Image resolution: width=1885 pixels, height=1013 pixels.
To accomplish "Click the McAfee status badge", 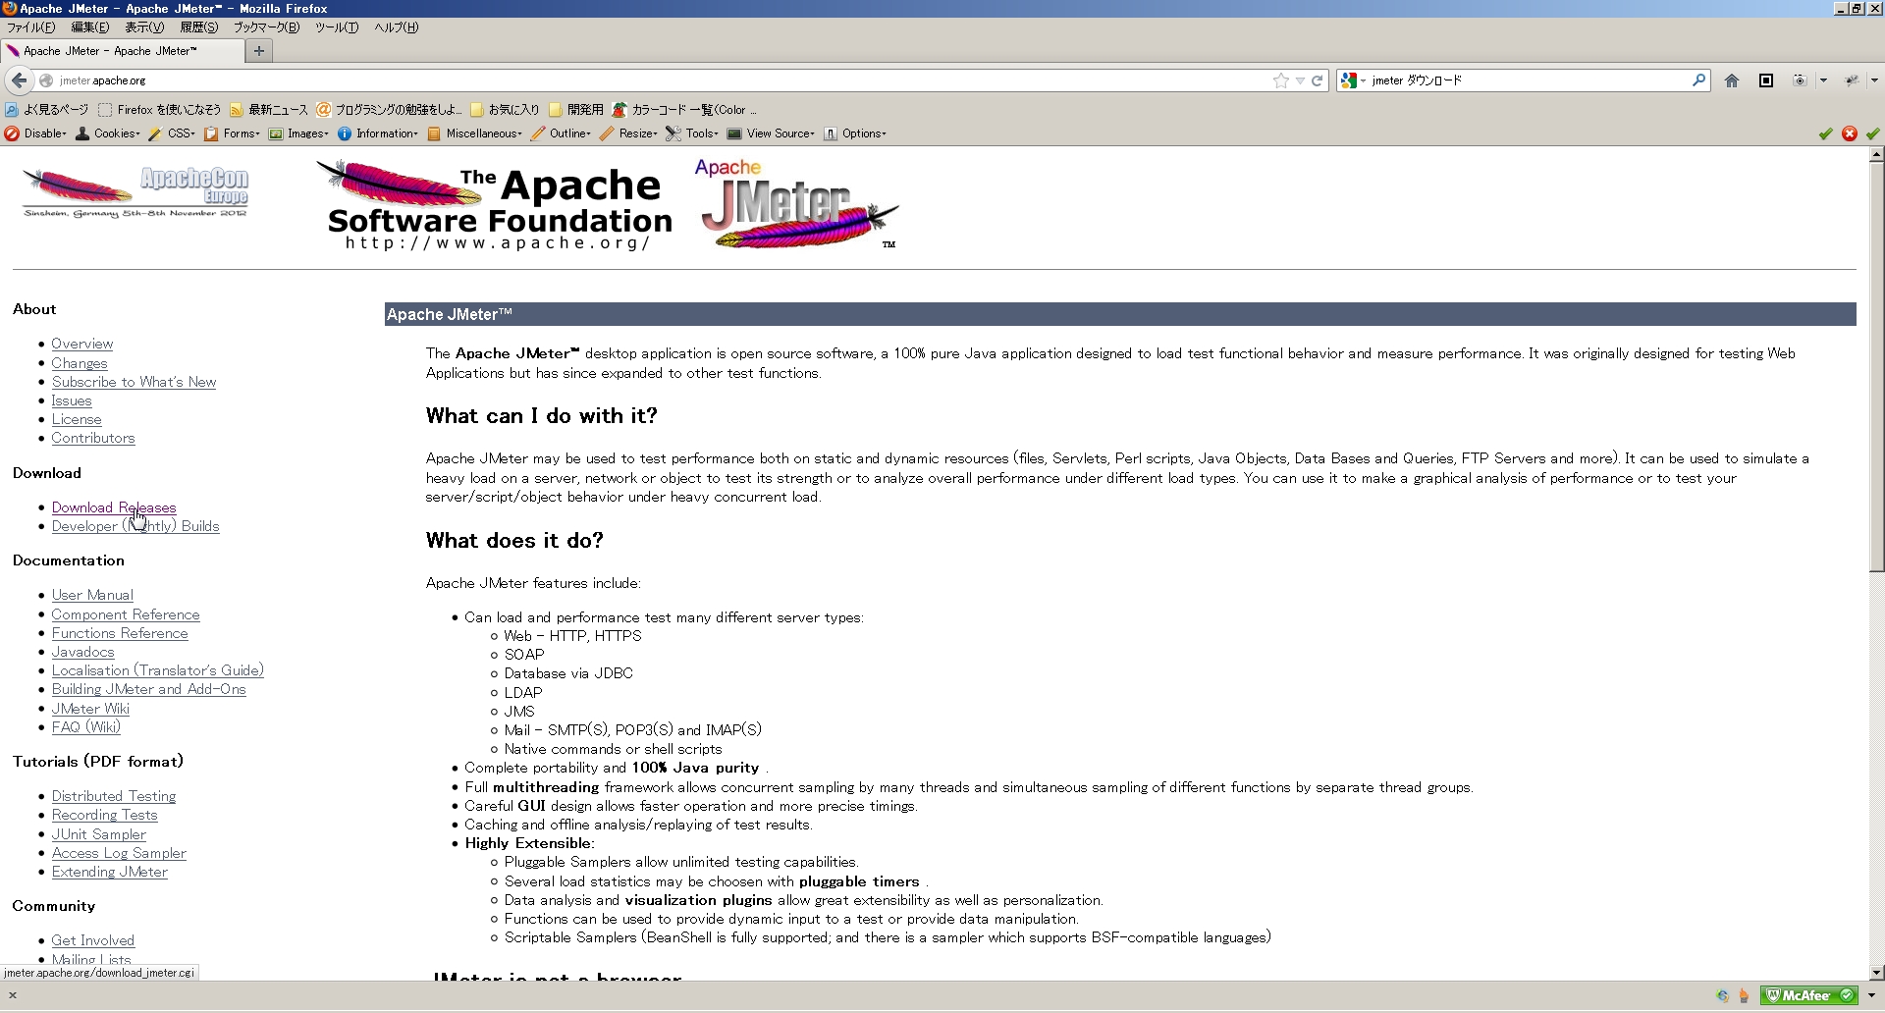I will pyautogui.click(x=1810, y=995).
